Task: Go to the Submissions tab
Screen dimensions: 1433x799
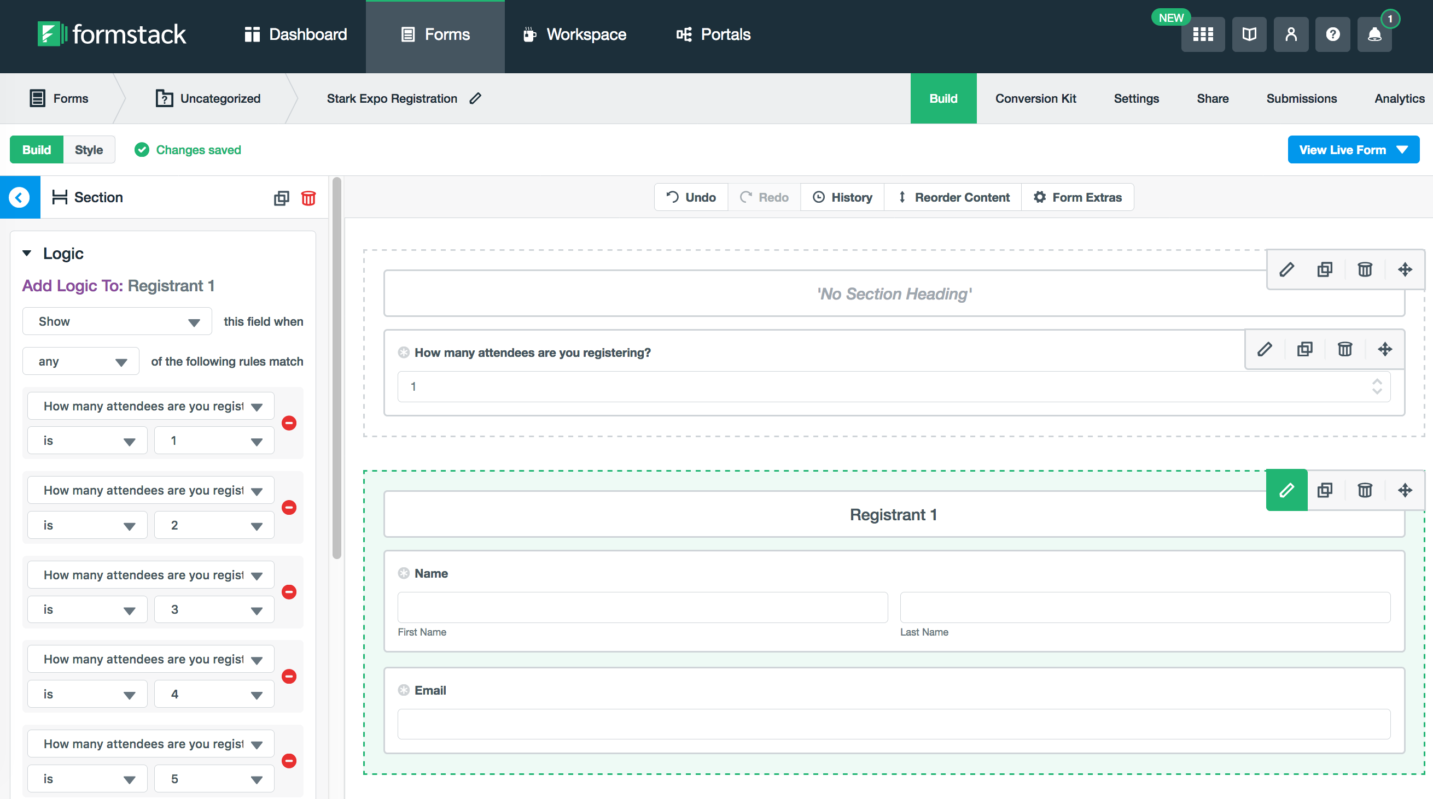Action: pos(1301,98)
